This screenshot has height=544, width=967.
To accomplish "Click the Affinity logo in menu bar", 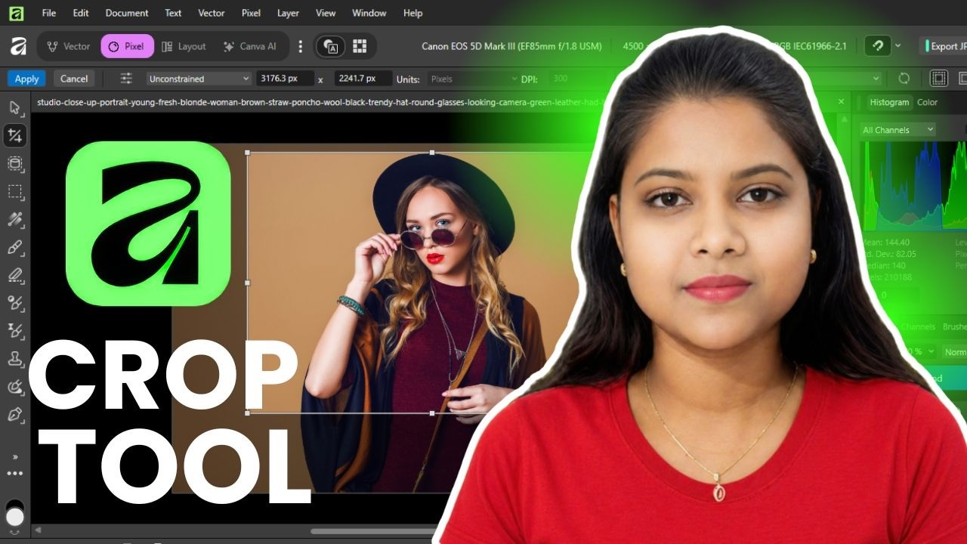I will pos(16,13).
